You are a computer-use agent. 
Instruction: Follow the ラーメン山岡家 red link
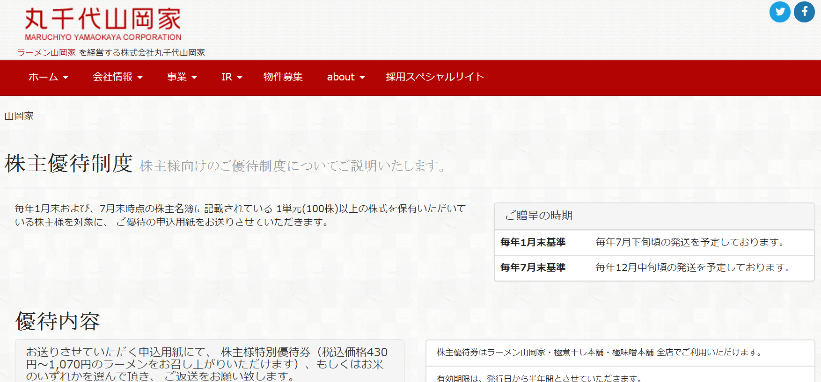[46, 53]
